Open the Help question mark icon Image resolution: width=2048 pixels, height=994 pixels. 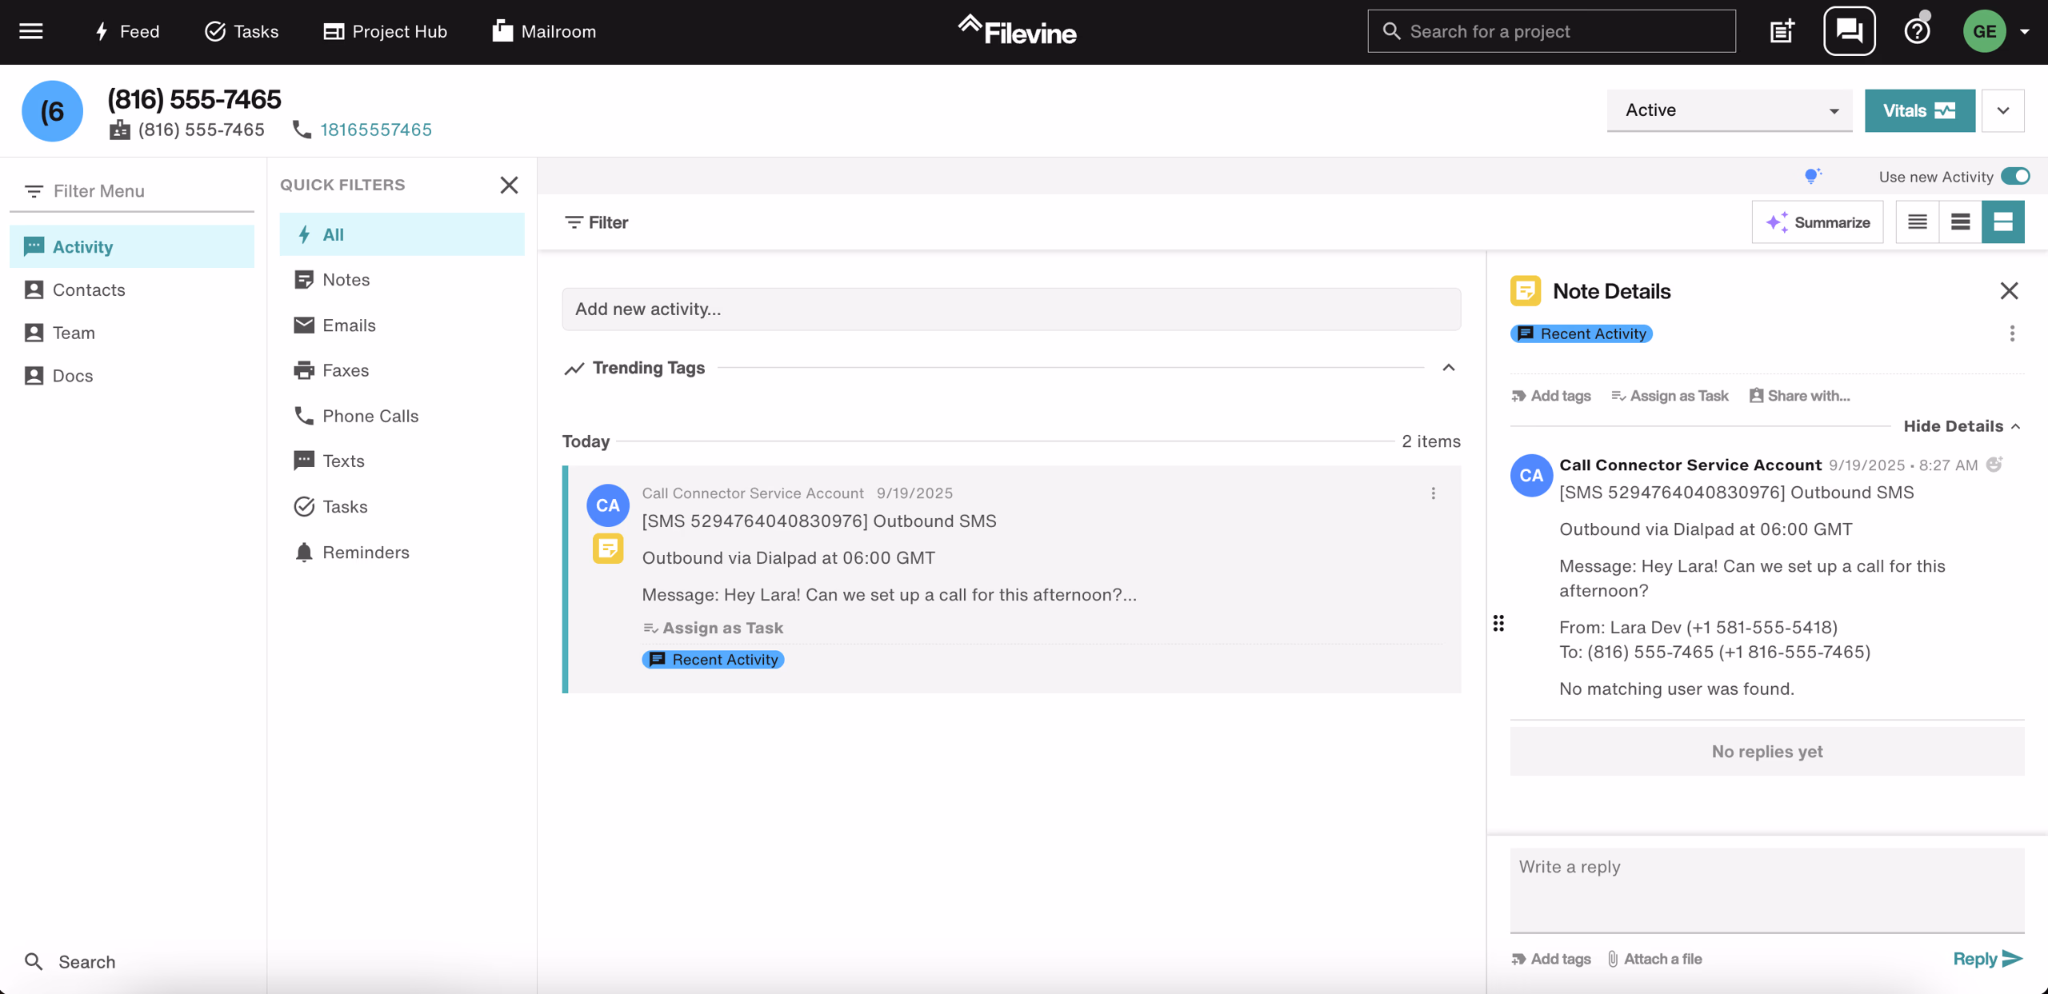(1917, 30)
